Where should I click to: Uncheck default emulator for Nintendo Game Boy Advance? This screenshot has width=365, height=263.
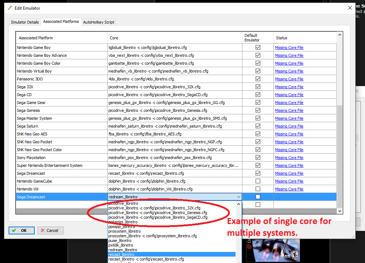258,55
